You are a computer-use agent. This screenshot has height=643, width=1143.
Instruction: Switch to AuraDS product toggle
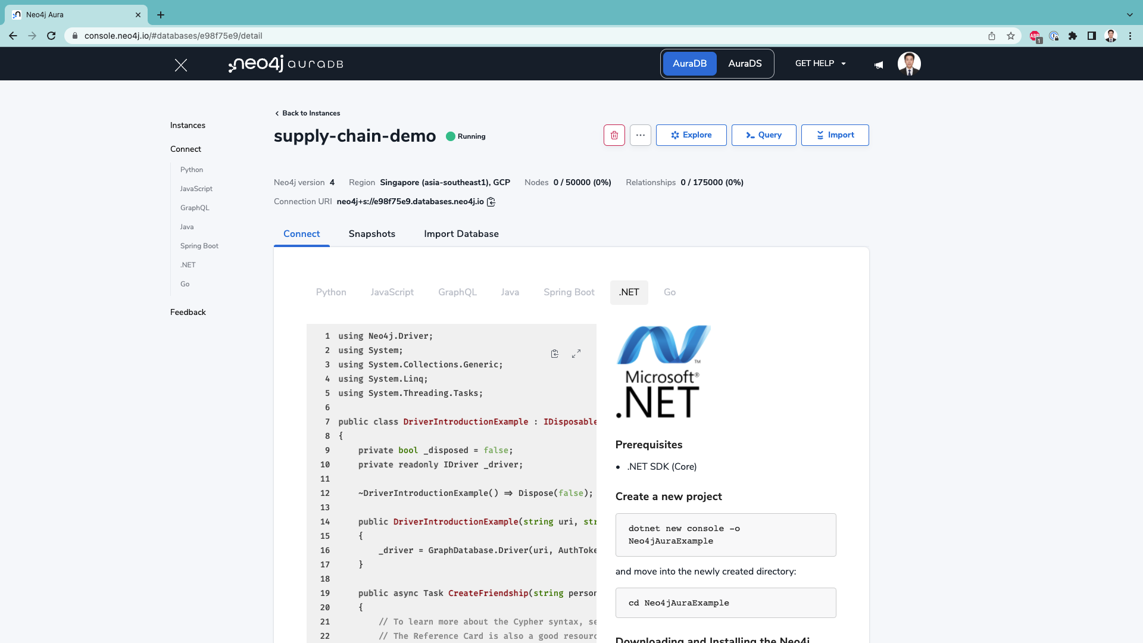[x=745, y=64]
